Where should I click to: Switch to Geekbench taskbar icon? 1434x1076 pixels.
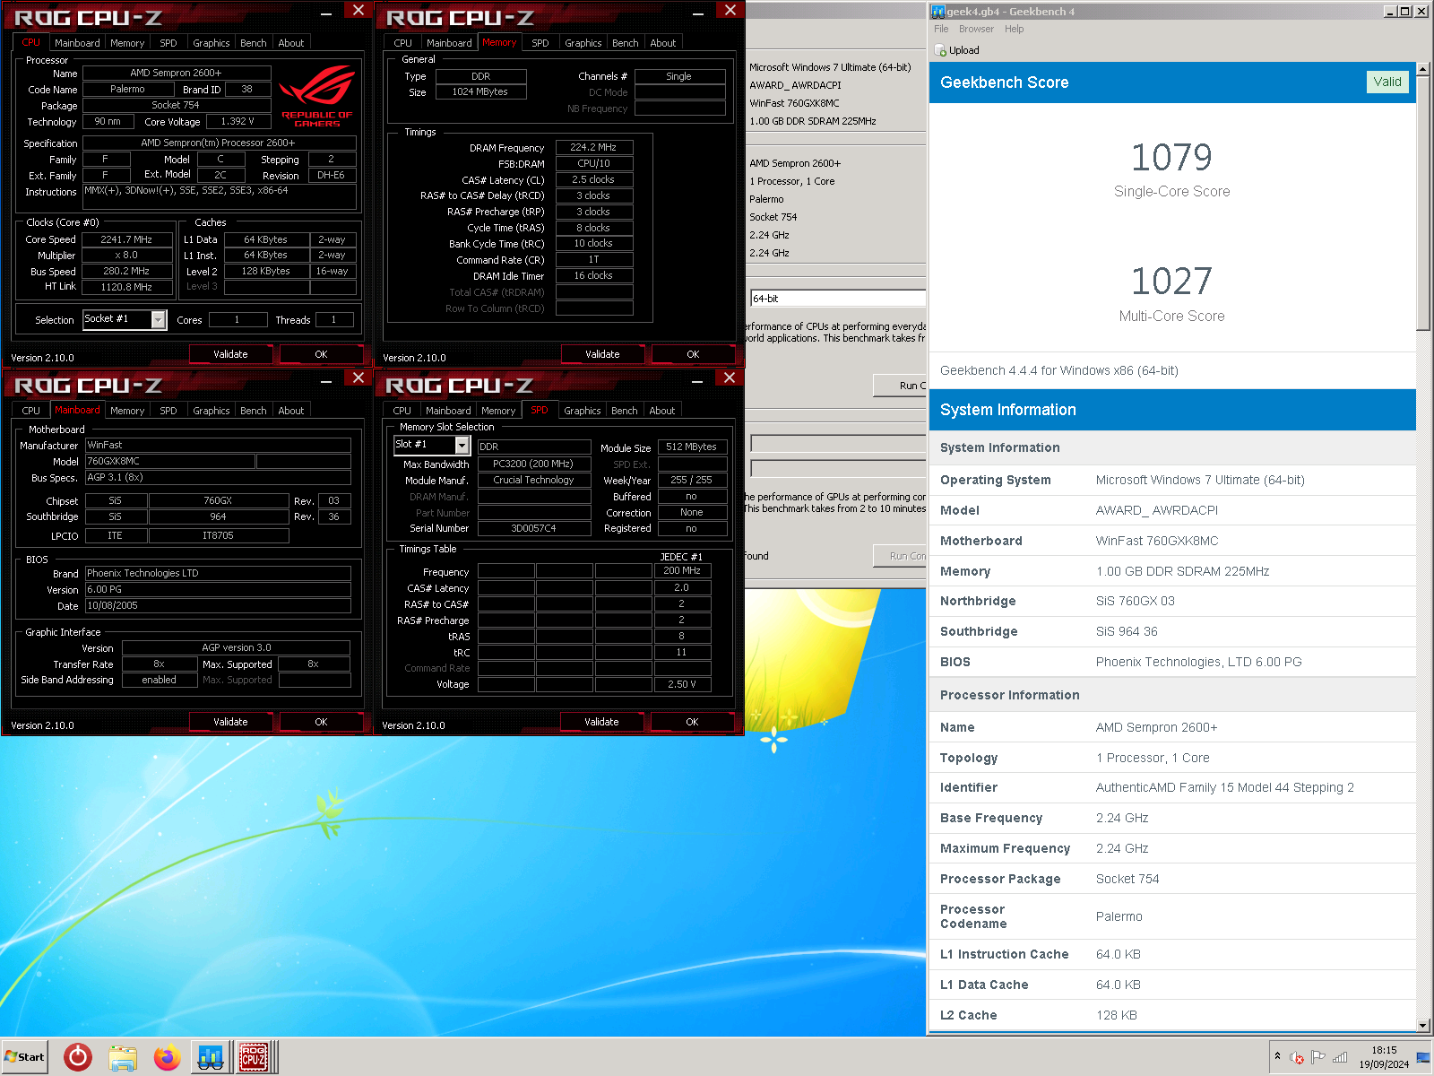(211, 1057)
